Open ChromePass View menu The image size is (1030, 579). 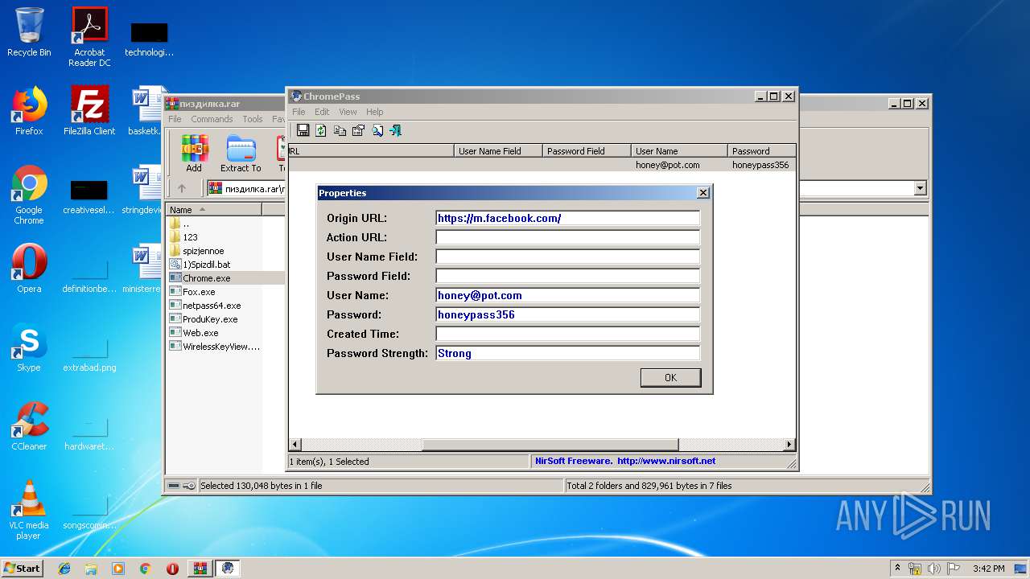click(348, 112)
